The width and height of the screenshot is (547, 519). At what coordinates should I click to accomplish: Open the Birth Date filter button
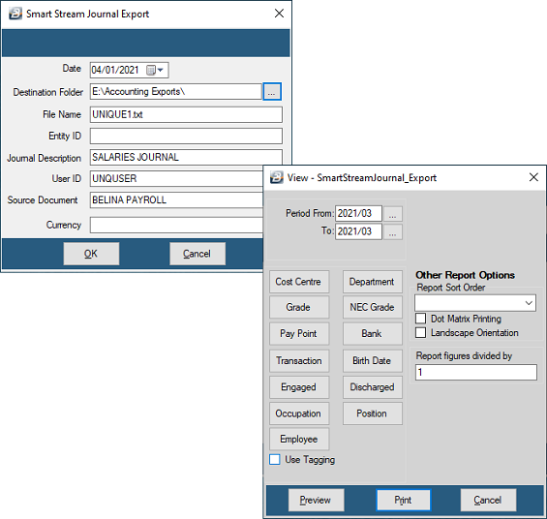coord(372,361)
